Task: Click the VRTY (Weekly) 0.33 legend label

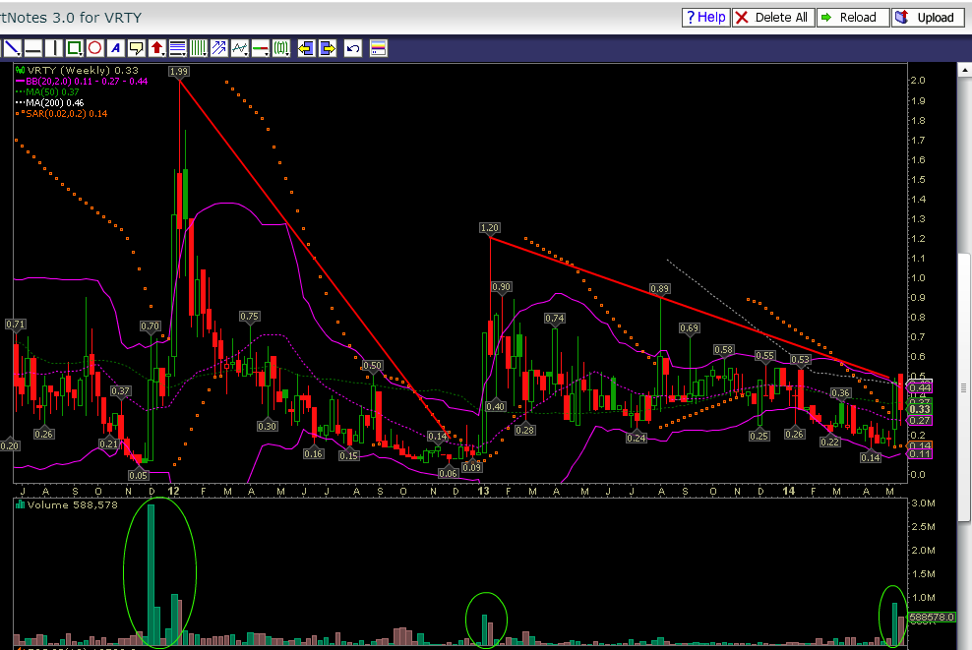Action: point(77,70)
